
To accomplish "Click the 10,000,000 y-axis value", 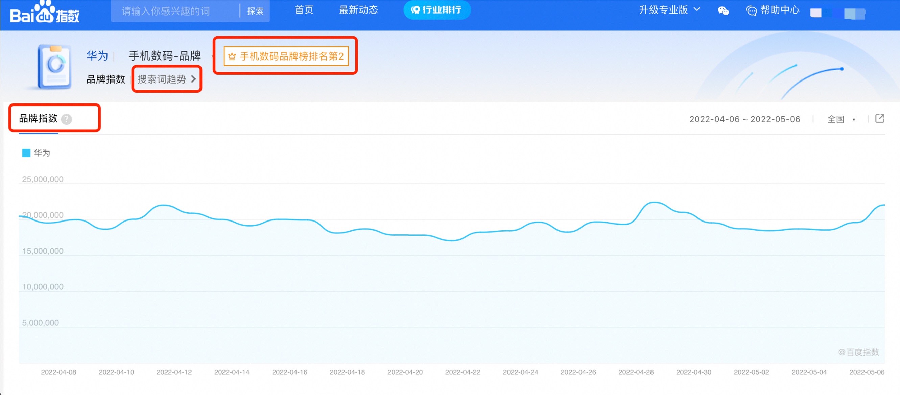I will tap(43, 287).
